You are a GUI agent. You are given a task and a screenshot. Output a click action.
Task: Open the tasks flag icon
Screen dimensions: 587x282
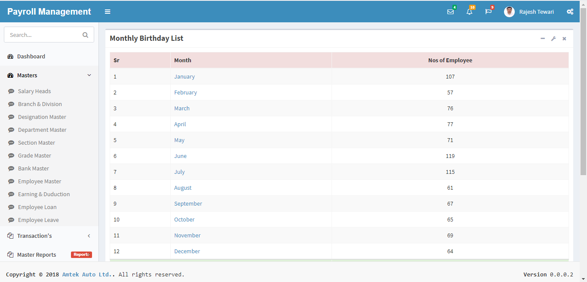point(488,12)
